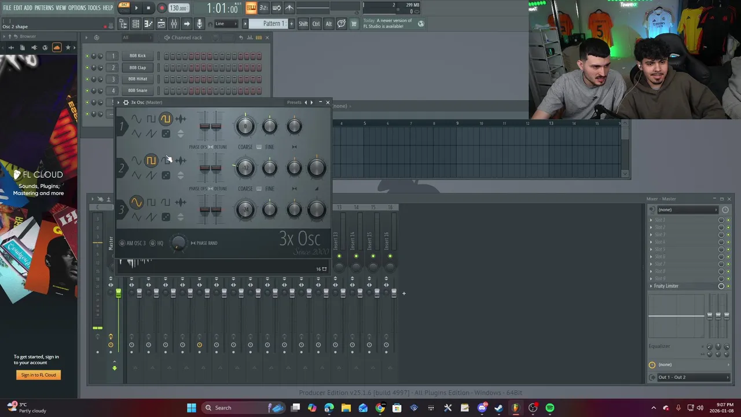Open TOOLS menu
Viewport: 741px width, 417px height.
pos(94,8)
